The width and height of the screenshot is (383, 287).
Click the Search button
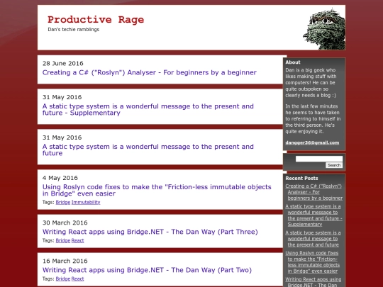click(x=334, y=165)
